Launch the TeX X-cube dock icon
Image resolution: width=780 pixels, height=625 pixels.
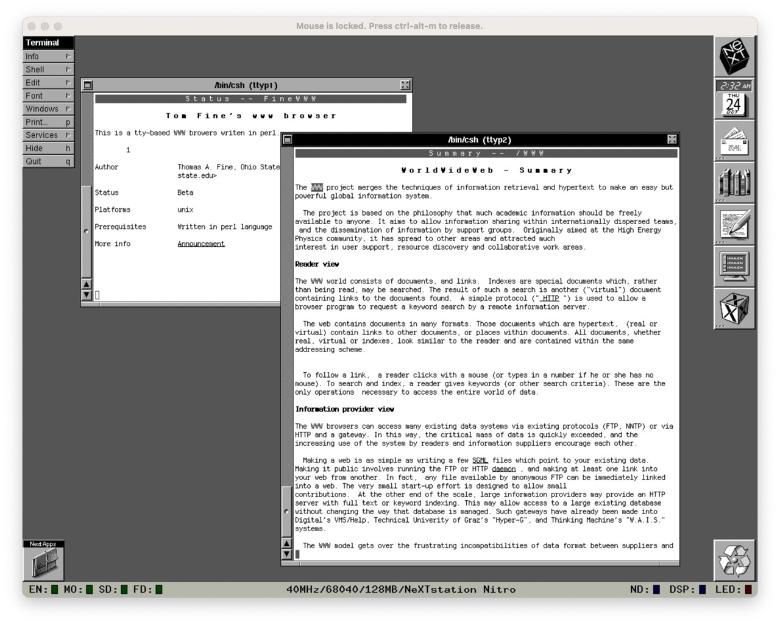tap(734, 309)
